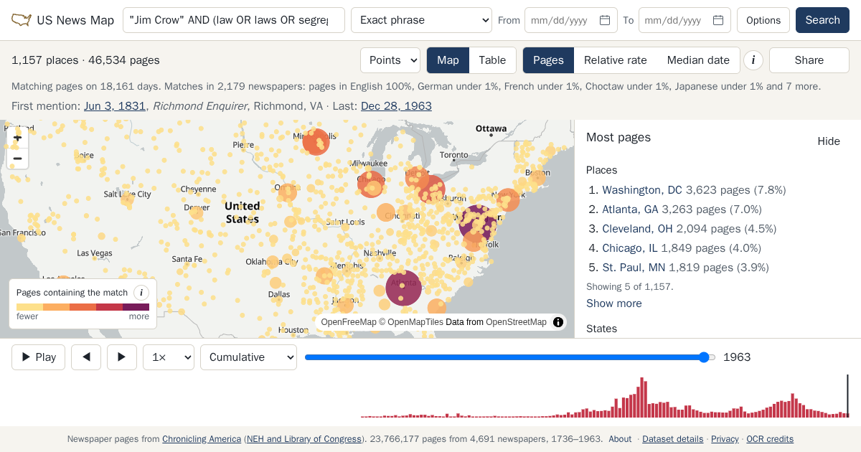Open Chicago, IL in places list
Viewport: 861px width, 452px height.
click(x=629, y=248)
